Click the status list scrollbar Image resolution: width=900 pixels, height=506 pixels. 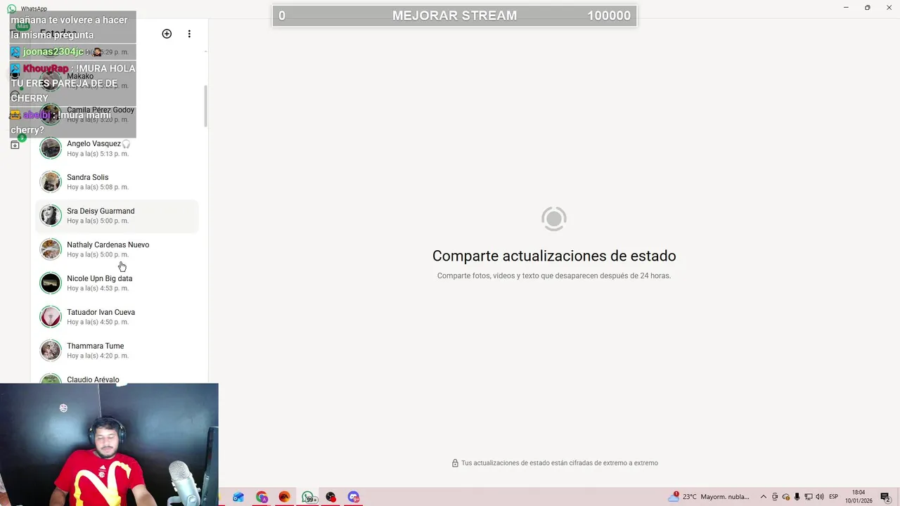(x=205, y=106)
